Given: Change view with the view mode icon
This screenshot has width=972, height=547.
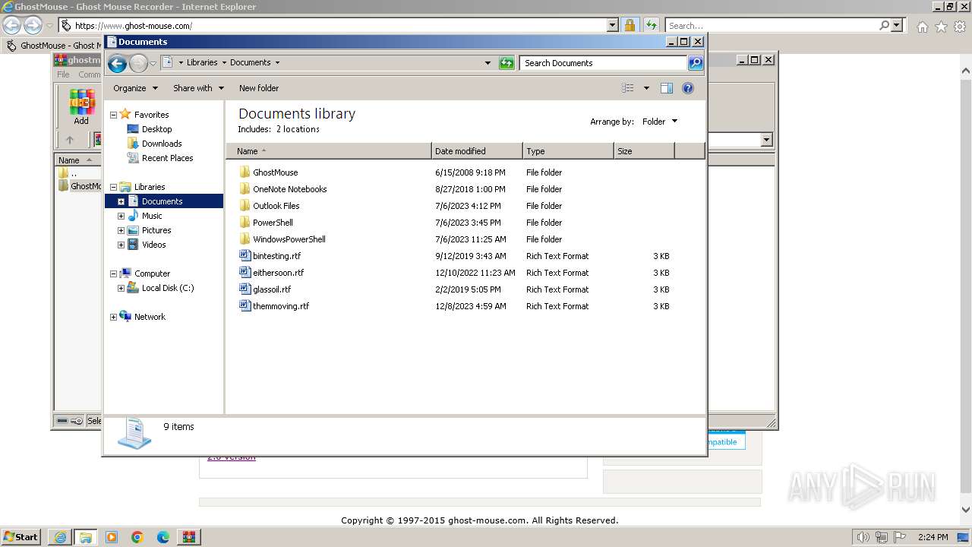Looking at the screenshot, I should tap(628, 88).
